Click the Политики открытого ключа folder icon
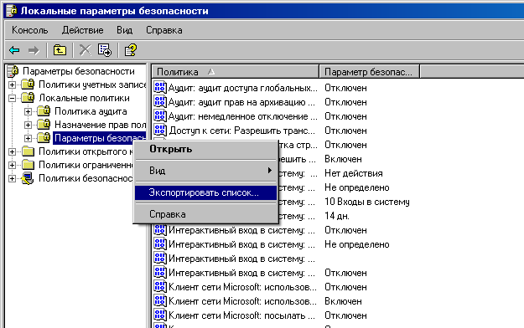Screen dimensions: 524x328 pos(28,151)
